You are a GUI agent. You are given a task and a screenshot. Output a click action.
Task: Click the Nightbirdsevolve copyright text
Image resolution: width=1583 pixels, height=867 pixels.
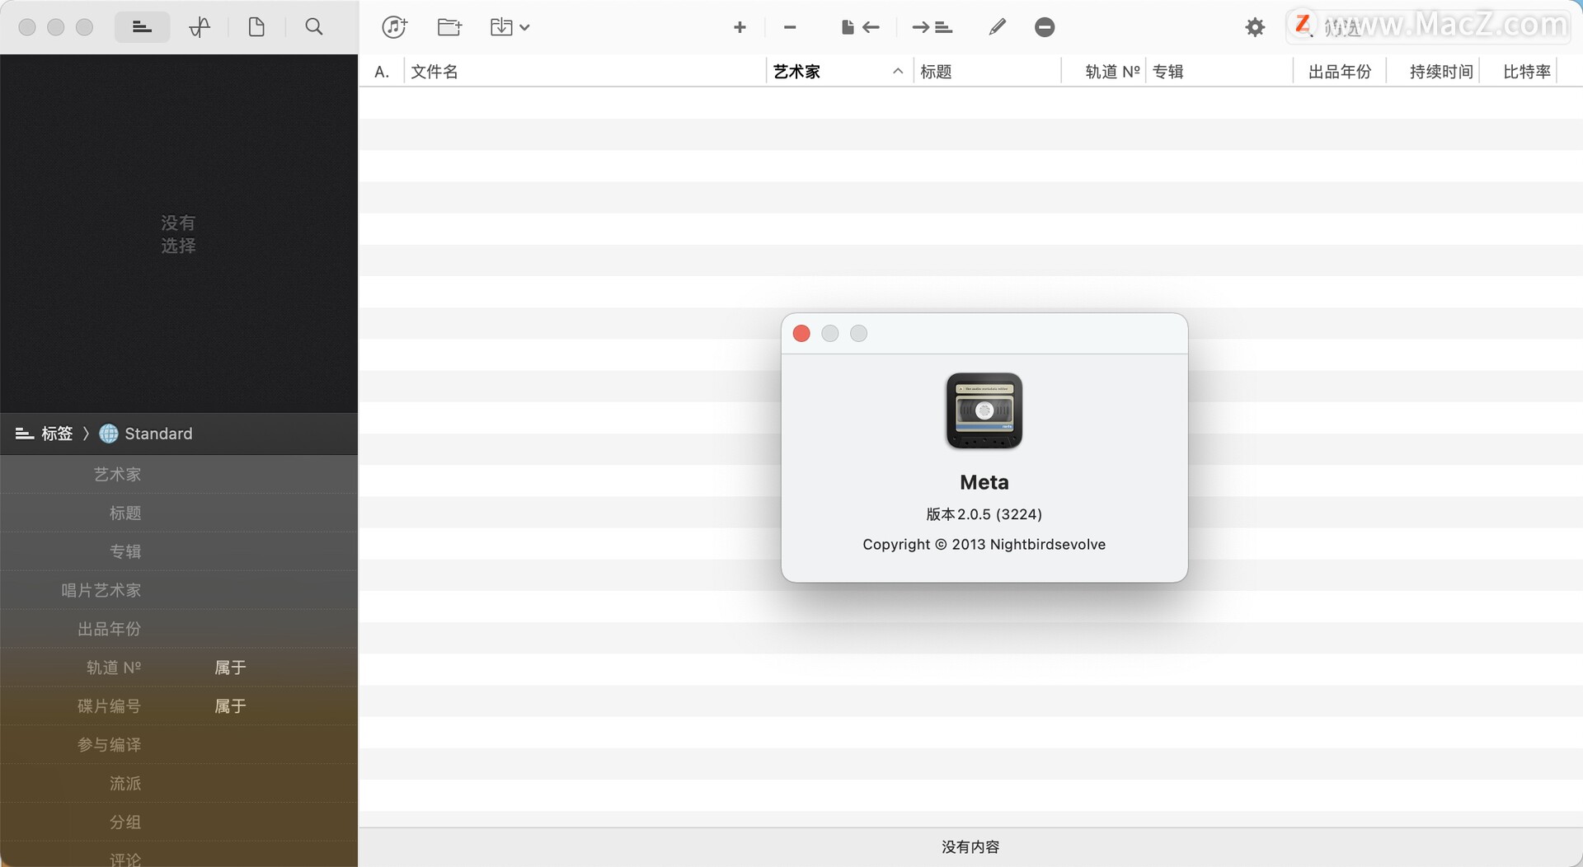click(x=984, y=545)
